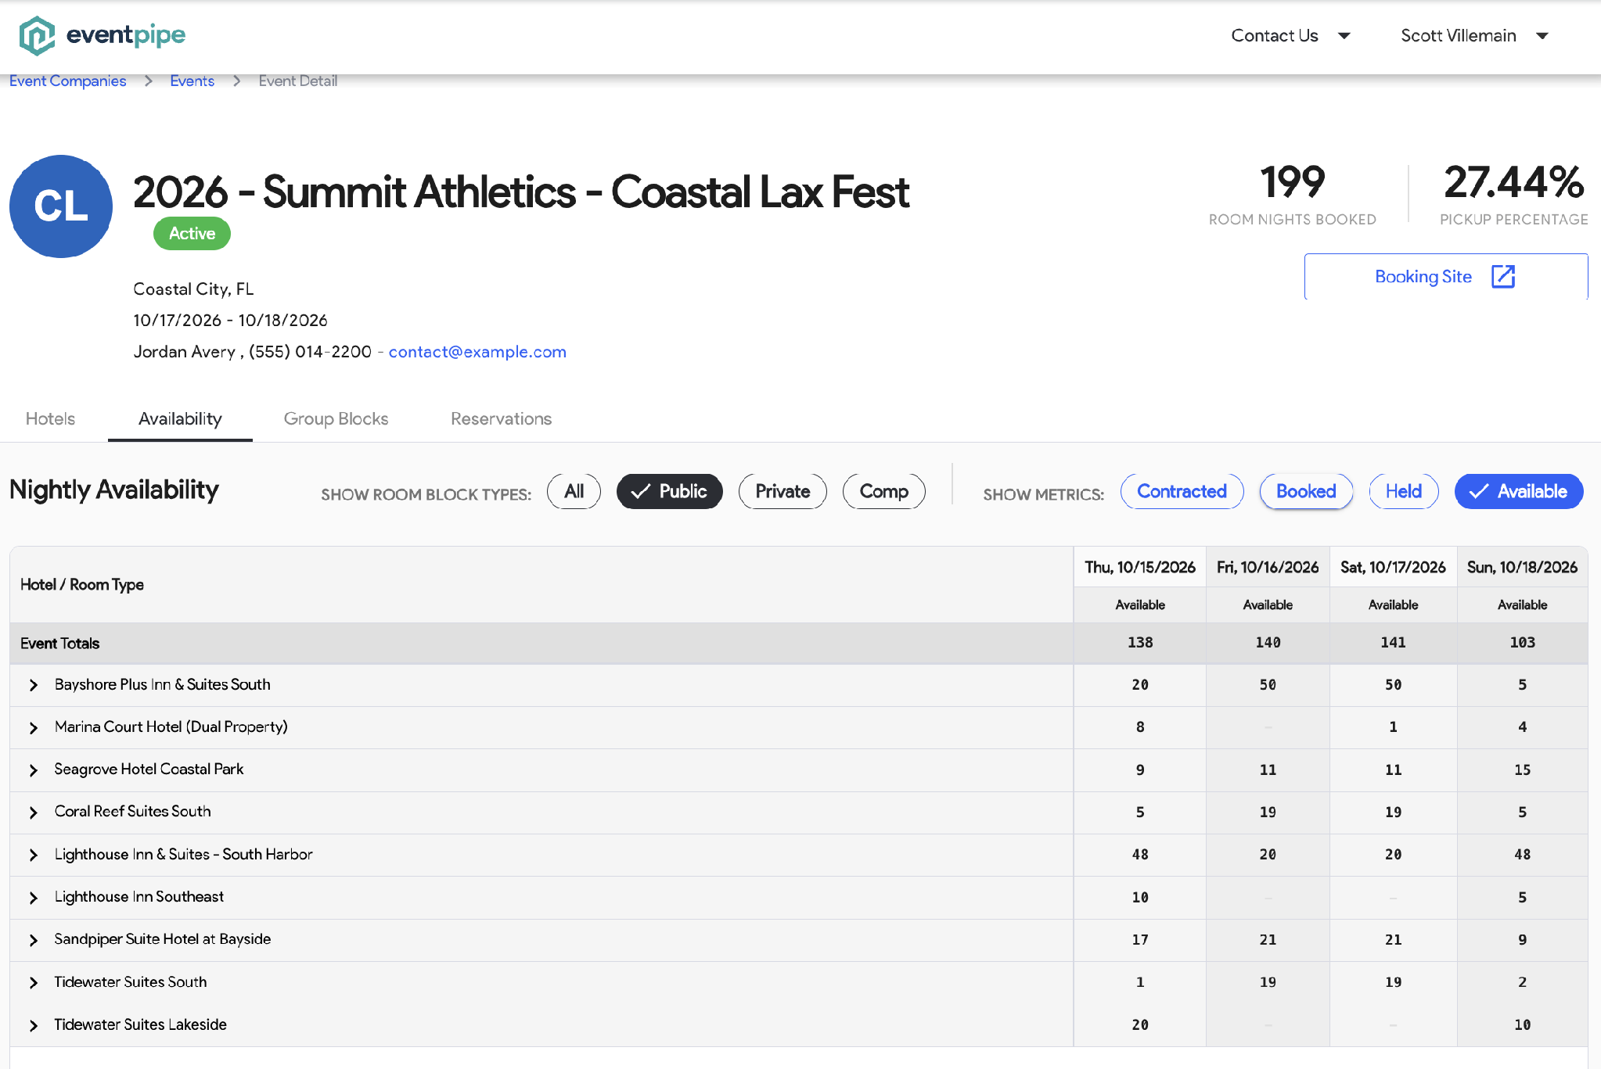The height and width of the screenshot is (1069, 1601).
Task: Click the checkmark on the Available metric pill
Action: click(x=1479, y=491)
